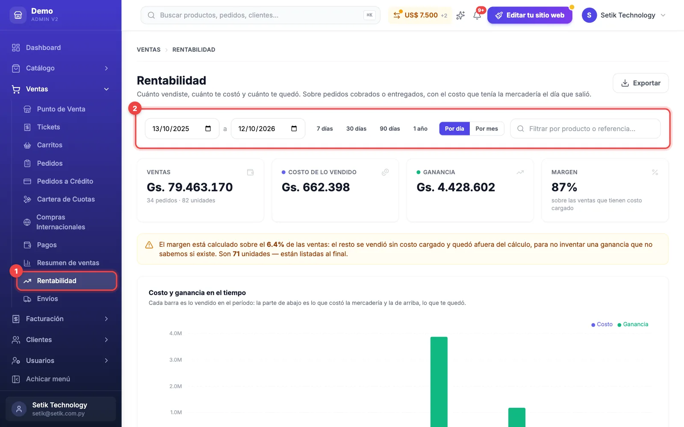Image resolution: width=684 pixels, height=427 pixels.
Task: Click the Compras Internacionales globe icon
Action: click(27, 222)
